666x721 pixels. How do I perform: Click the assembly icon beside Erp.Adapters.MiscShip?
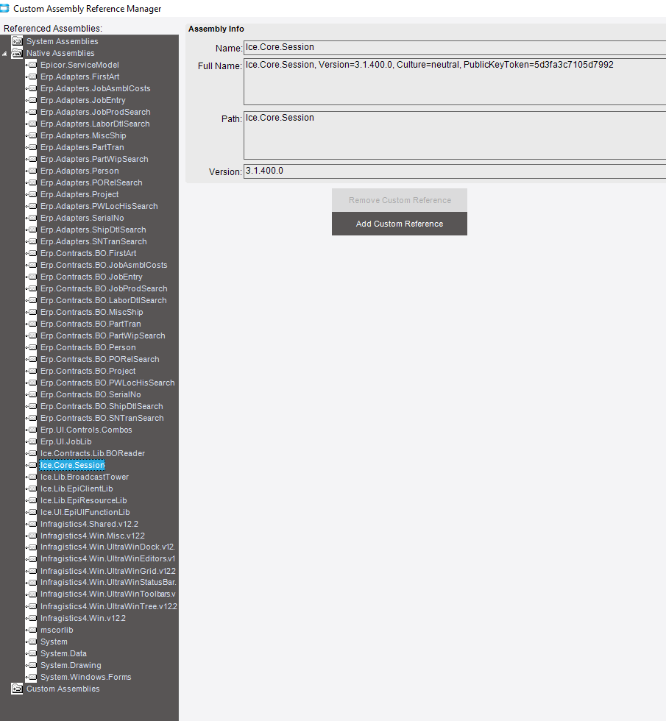[32, 135]
